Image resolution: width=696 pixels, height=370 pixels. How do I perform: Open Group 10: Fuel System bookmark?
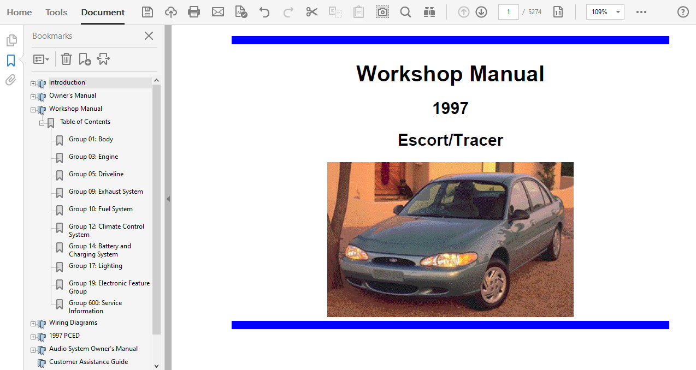tap(101, 209)
